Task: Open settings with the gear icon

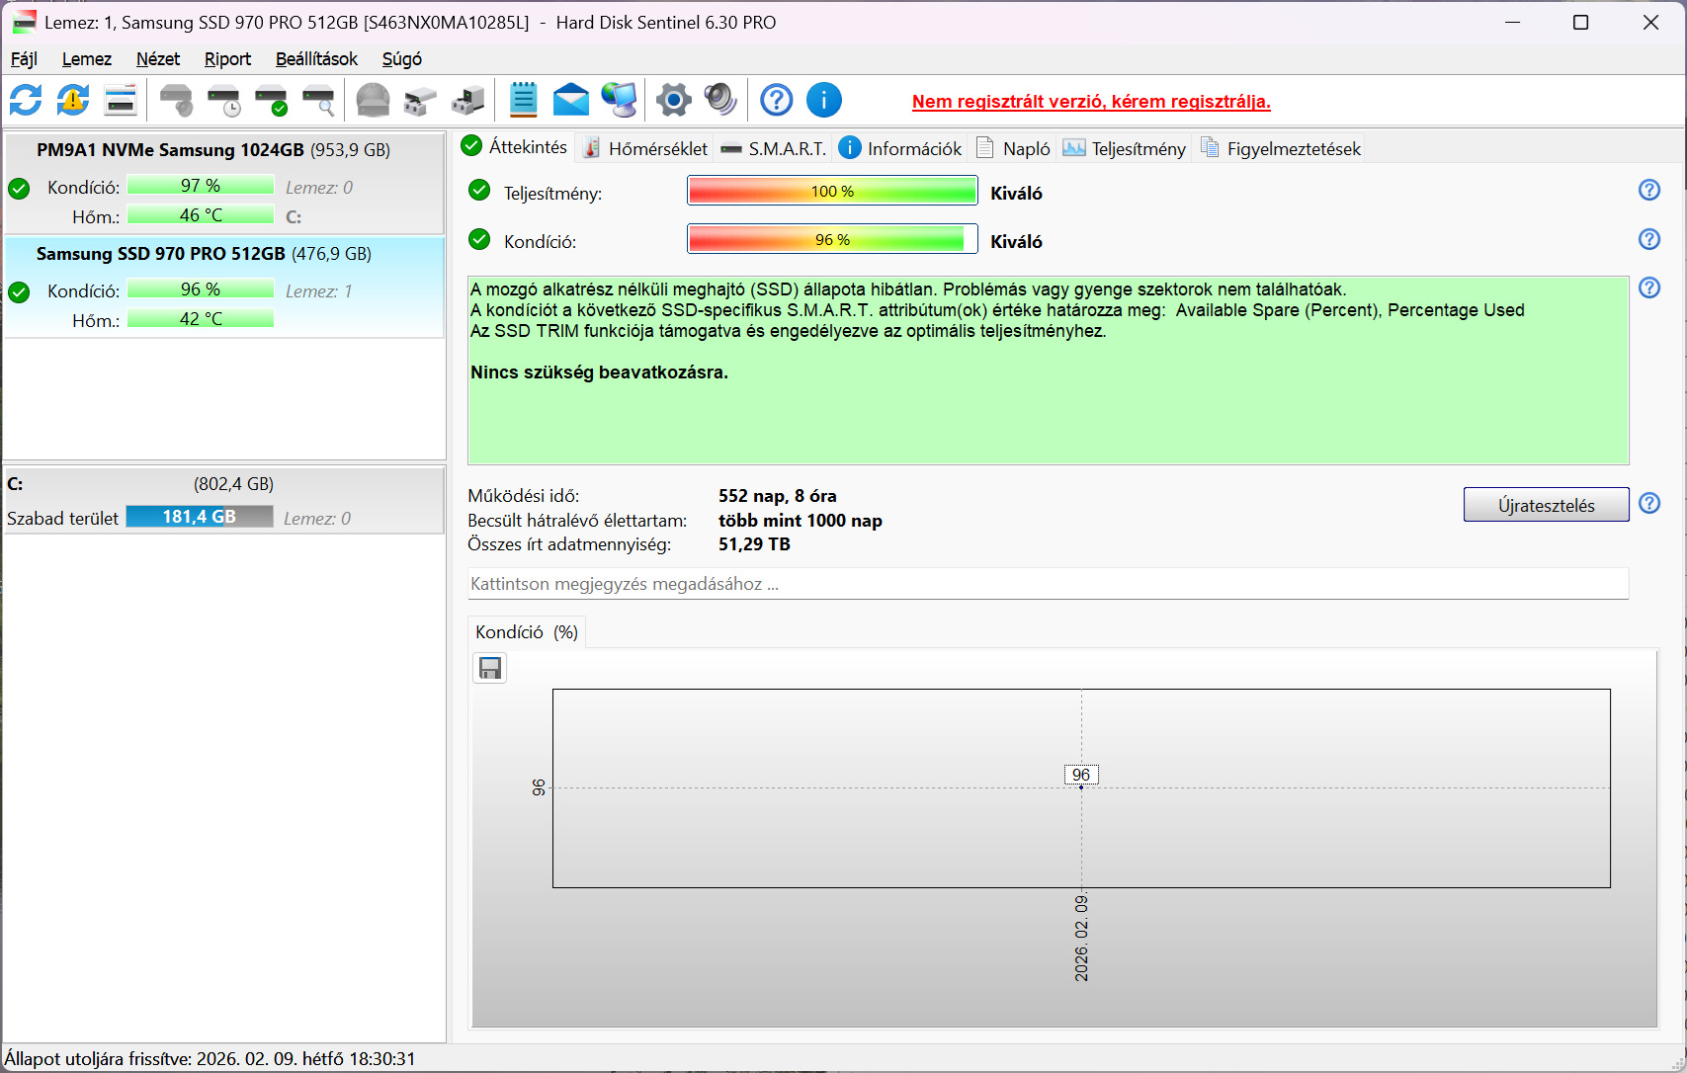Action: coord(674,100)
